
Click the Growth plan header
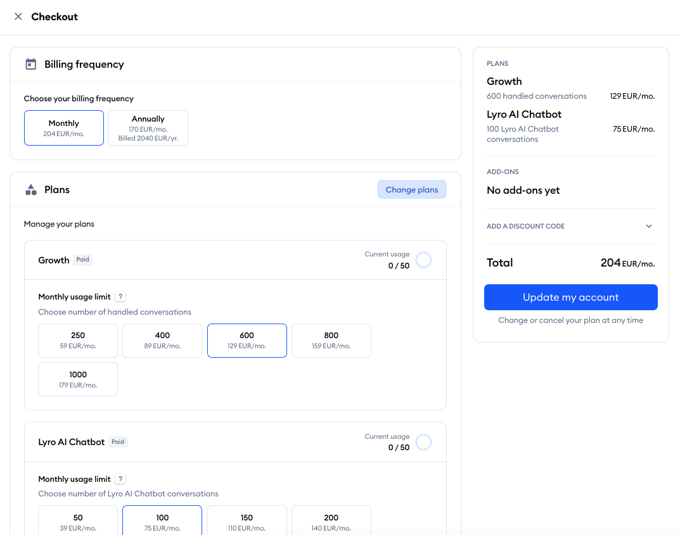53,260
